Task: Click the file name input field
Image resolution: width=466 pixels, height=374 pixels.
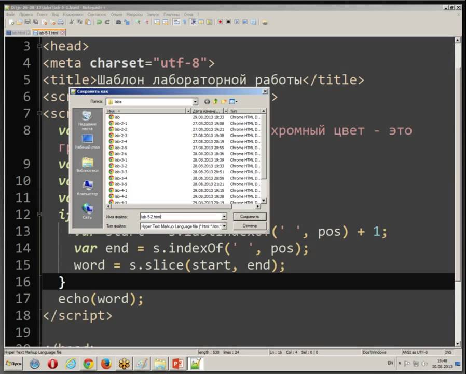Action: (x=180, y=217)
